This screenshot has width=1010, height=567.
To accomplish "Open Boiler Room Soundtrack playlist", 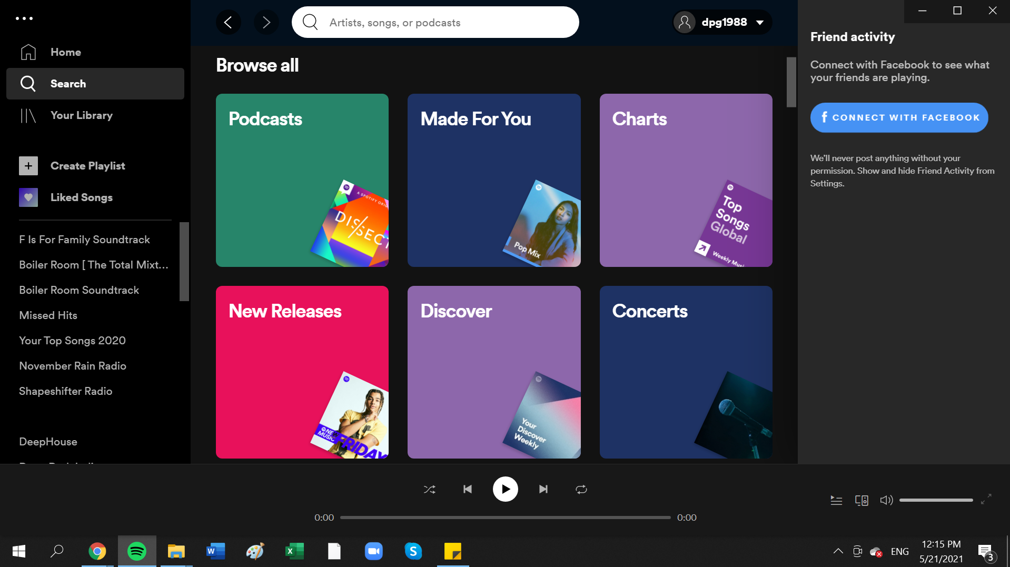I will click(x=79, y=290).
